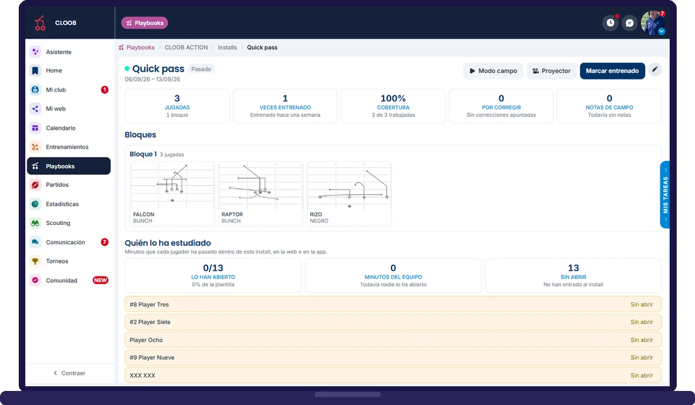Select the #2 Player Siete row
Viewport: 695px width, 405px height.
click(393, 322)
